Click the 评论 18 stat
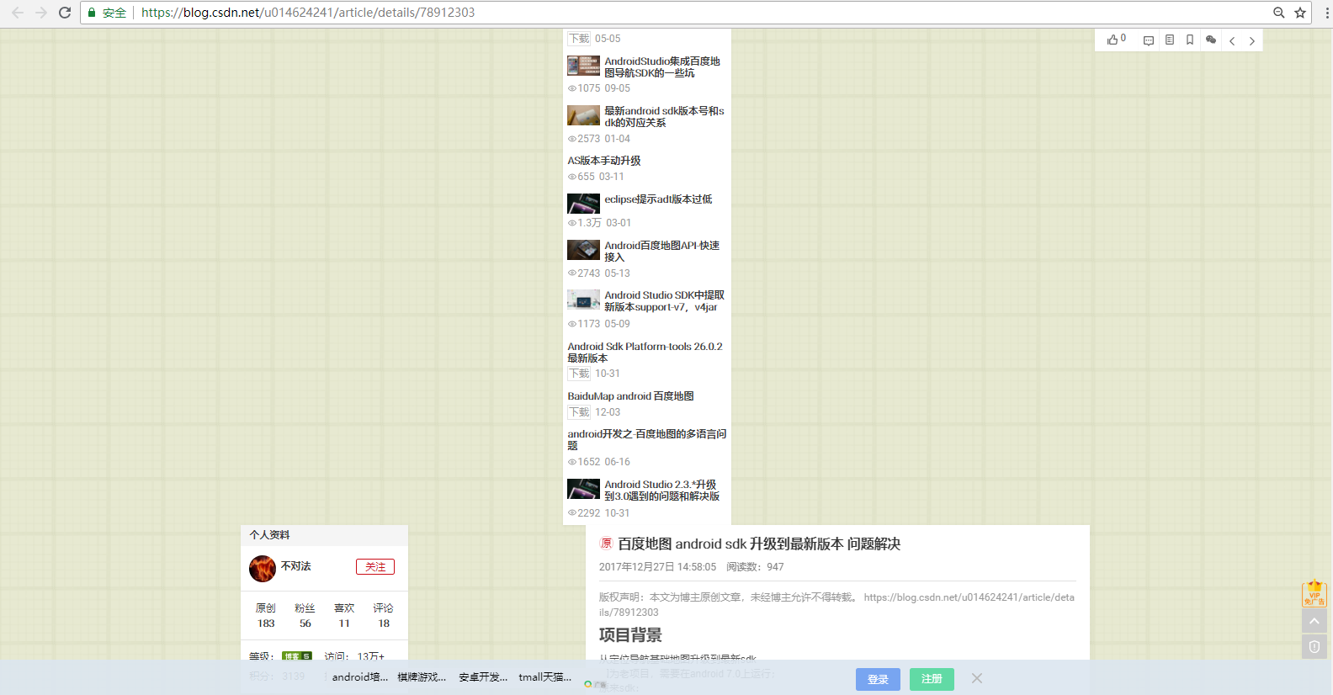The height and width of the screenshot is (695, 1333). pos(384,616)
